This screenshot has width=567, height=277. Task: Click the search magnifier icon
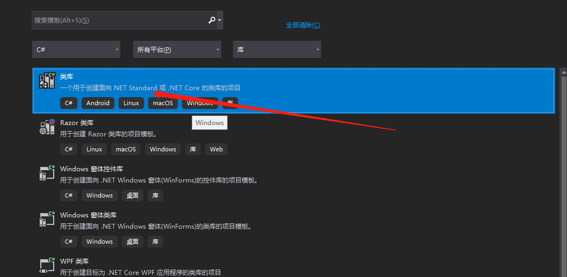point(212,20)
